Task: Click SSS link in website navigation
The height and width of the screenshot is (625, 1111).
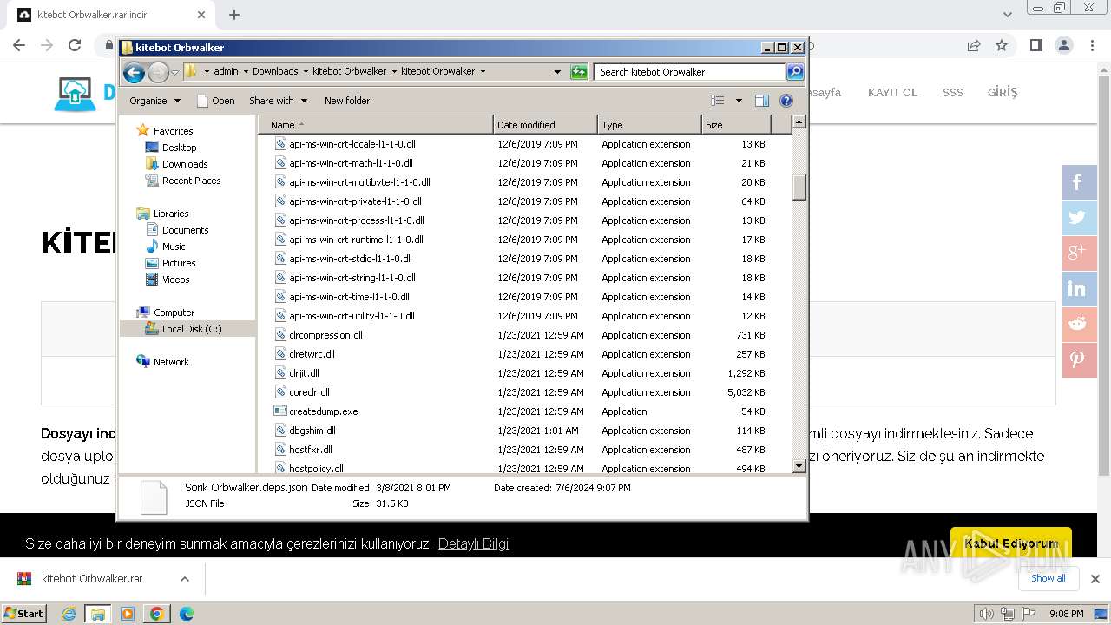Action: coord(953,92)
